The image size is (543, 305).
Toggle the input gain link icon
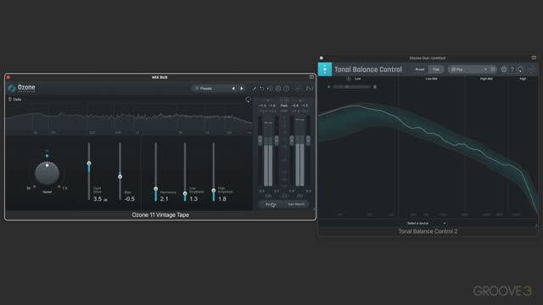point(268,196)
